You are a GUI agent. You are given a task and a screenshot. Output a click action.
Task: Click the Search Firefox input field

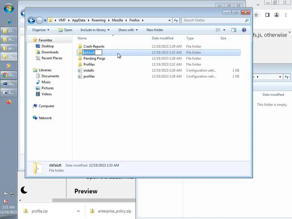(213, 20)
